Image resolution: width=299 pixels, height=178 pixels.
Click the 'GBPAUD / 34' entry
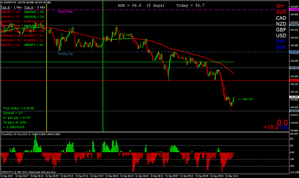pos(34,17)
